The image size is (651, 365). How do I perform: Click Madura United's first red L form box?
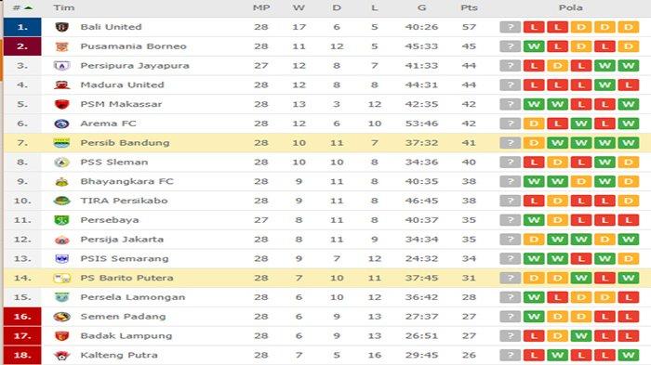coord(534,85)
